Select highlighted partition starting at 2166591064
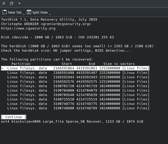Image resolution: width=168 pixels, height=144 pixels. tap(75, 68)
